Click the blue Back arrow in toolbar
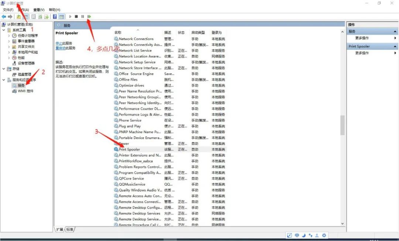This screenshot has height=241, width=399. point(4,17)
